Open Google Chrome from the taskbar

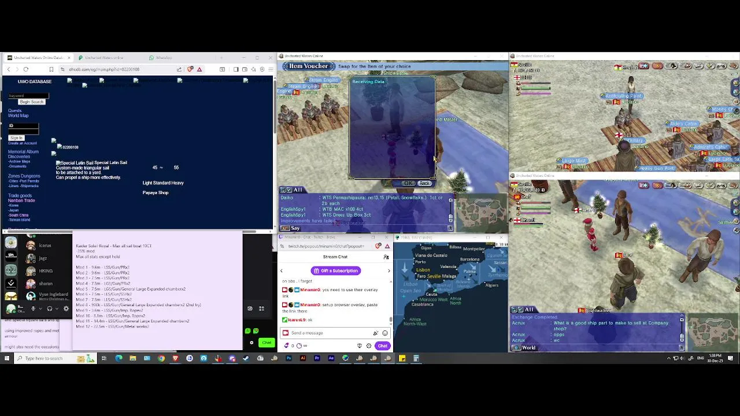(161, 358)
